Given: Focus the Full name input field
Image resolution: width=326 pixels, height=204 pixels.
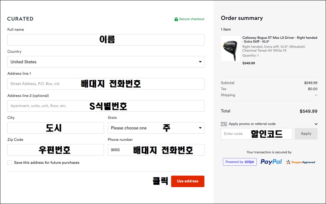Looking at the screenshot, I should (106, 40).
